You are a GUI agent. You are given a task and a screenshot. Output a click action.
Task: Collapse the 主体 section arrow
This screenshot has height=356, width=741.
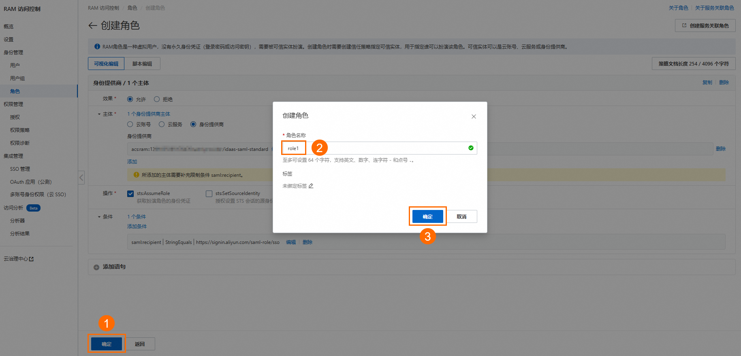click(99, 114)
